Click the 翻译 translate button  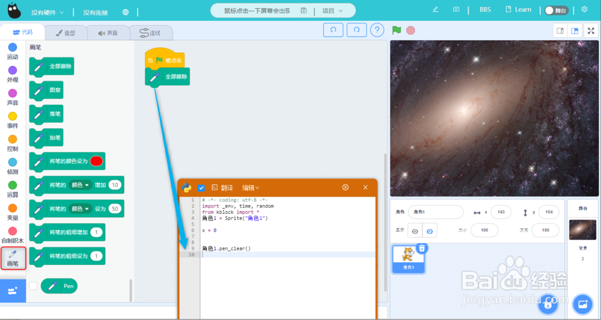click(222, 188)
